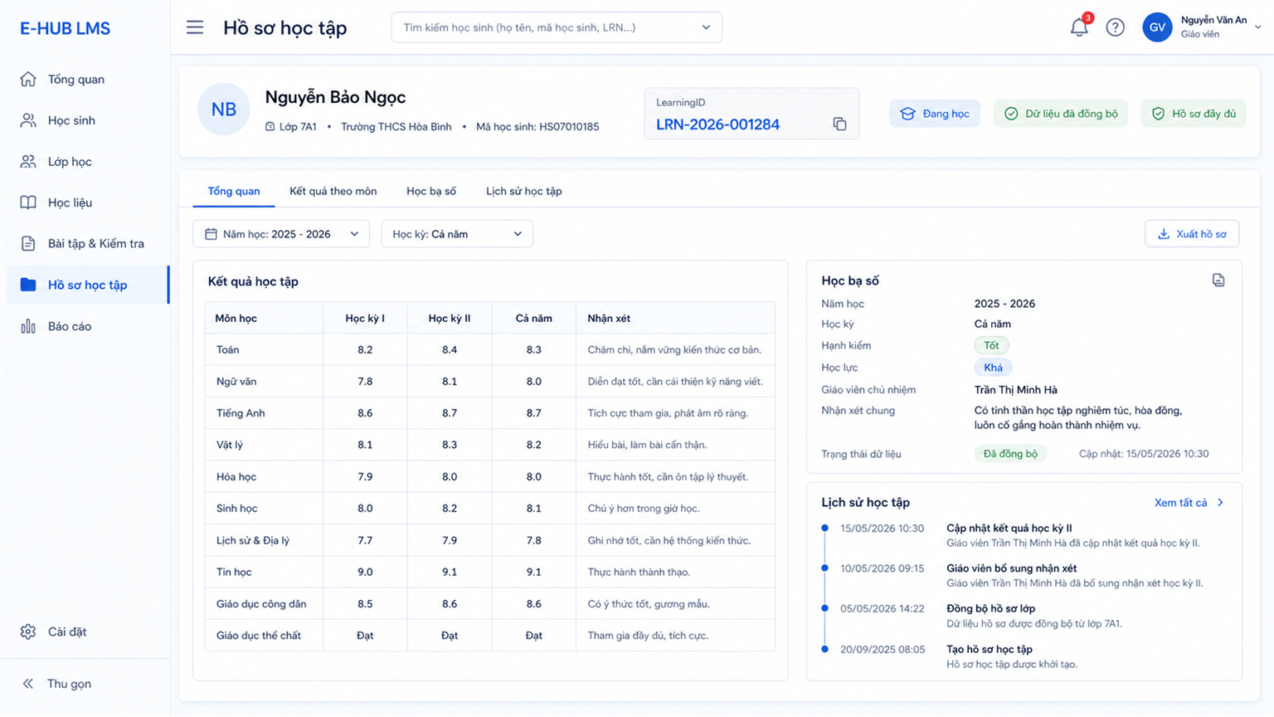This screenshot has height=717, width=1274.
Task: Click the Khá academic rating badge
Action: click(x=993, y=368)
